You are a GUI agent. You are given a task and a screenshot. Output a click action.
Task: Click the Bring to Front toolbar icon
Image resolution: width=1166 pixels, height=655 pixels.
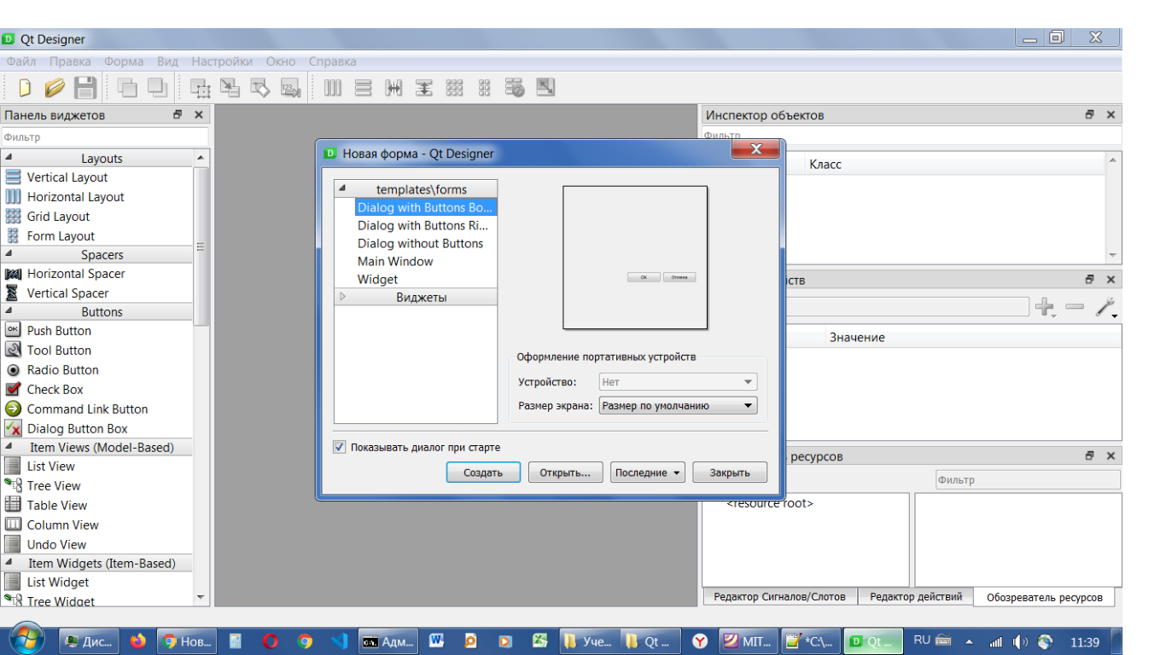click(157, 87)
